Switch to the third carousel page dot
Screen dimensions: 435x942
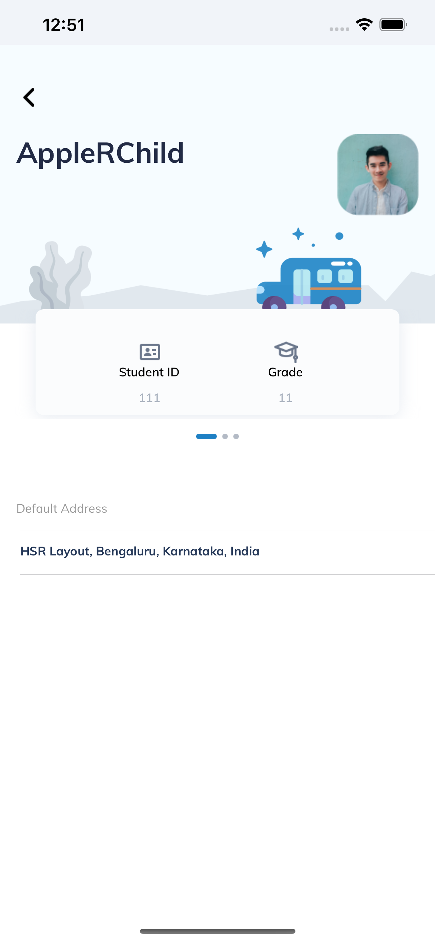[x=236, y=436]
